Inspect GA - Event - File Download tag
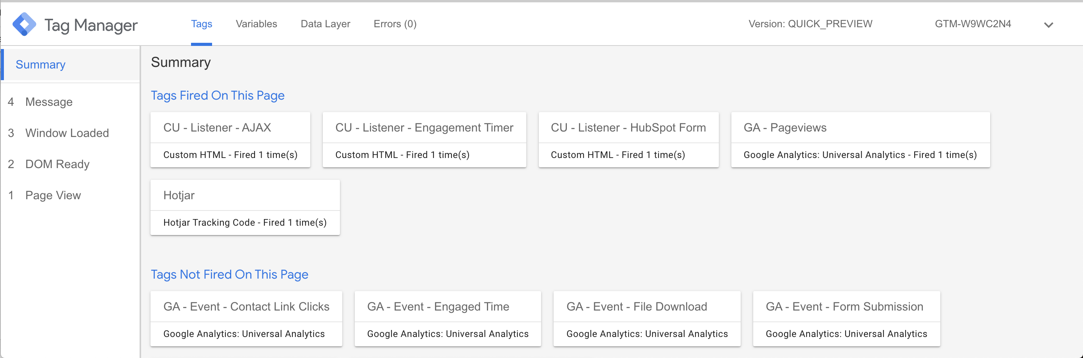1083x358 pixels. point(647,319)
